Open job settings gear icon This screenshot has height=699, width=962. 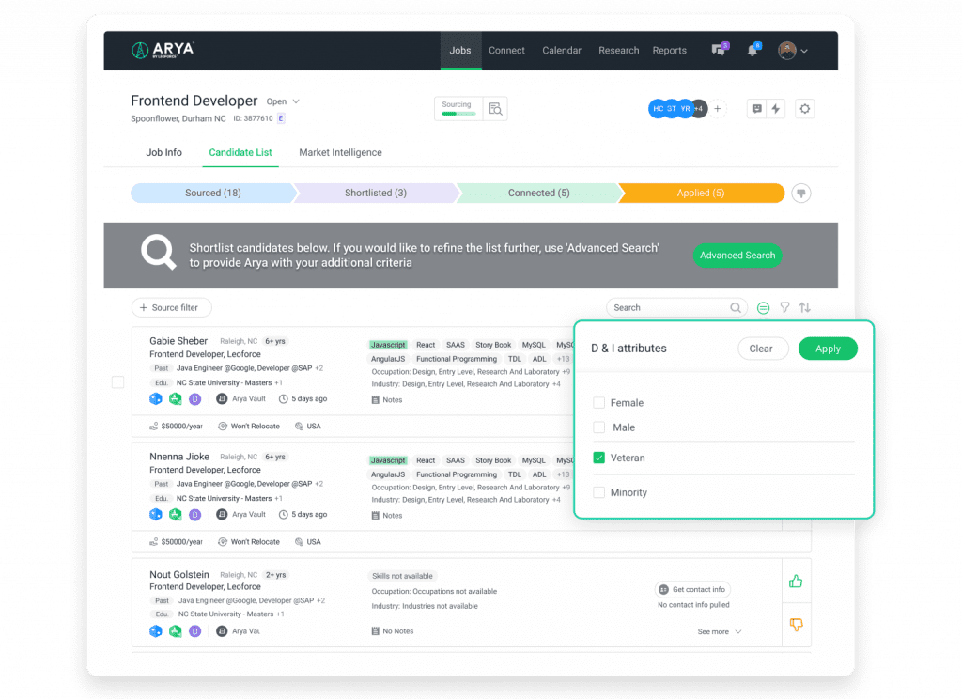[x=804, y=109]
